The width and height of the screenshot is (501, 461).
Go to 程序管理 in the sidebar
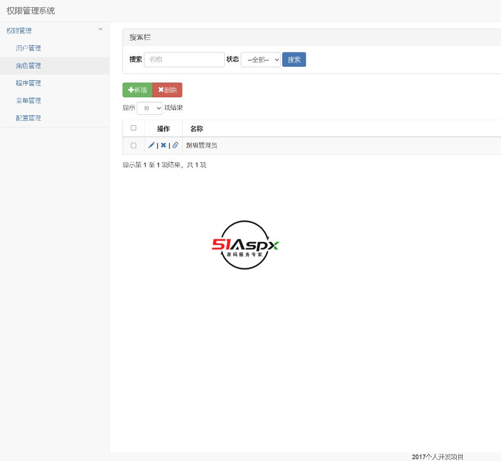coord(28,83)
